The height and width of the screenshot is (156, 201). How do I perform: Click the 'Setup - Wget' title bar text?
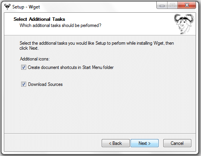click(26, 7)
